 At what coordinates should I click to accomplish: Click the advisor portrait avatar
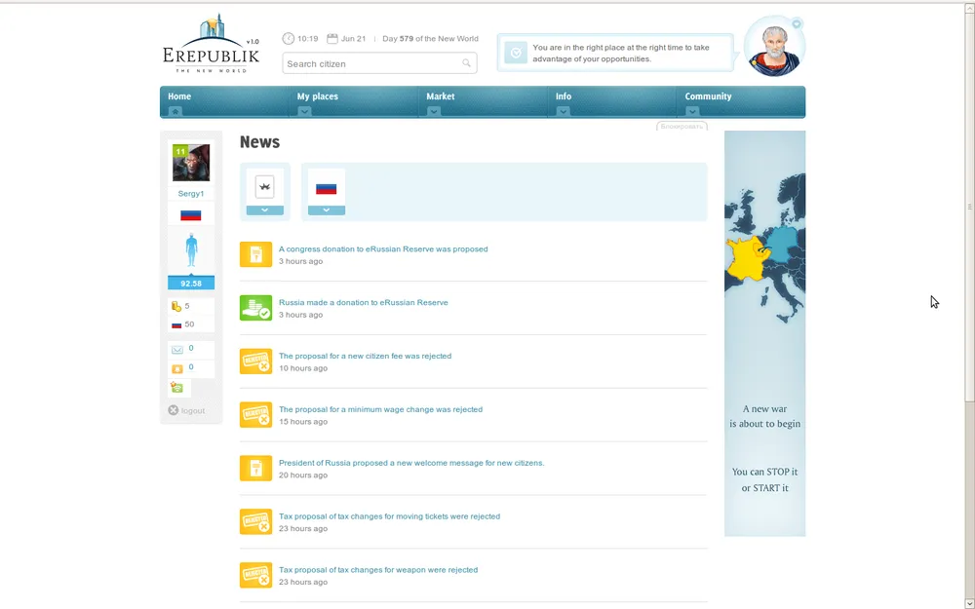click(774, 49)
